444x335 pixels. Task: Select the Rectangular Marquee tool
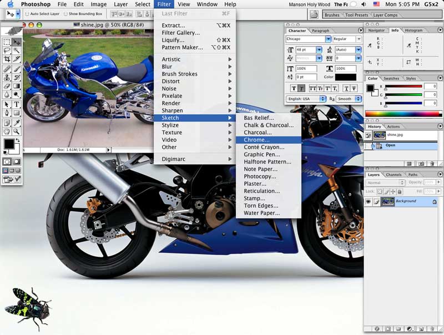[x=7, y=42]
